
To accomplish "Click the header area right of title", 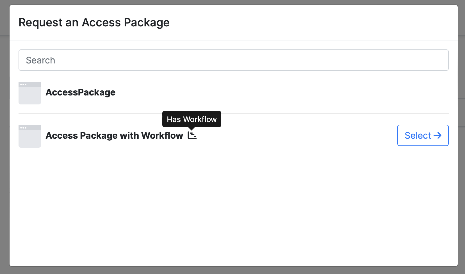I will [309, 22].
